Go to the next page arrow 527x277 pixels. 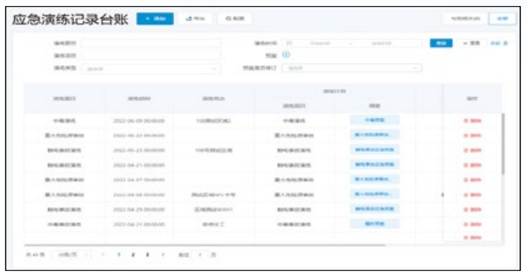point(163,255)
